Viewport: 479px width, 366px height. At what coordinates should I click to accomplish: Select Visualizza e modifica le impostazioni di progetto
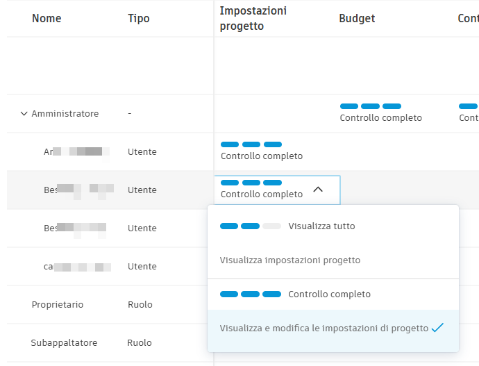(x=323, y=328)
